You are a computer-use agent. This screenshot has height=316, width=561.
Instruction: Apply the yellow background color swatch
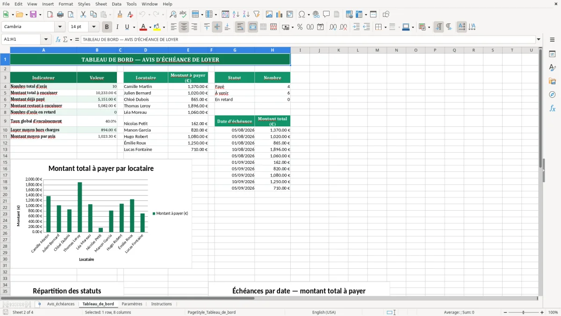coord(157,27)
